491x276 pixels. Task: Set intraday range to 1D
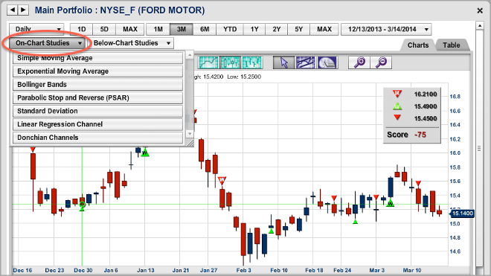pyautogui.click(x=81, y=29)
